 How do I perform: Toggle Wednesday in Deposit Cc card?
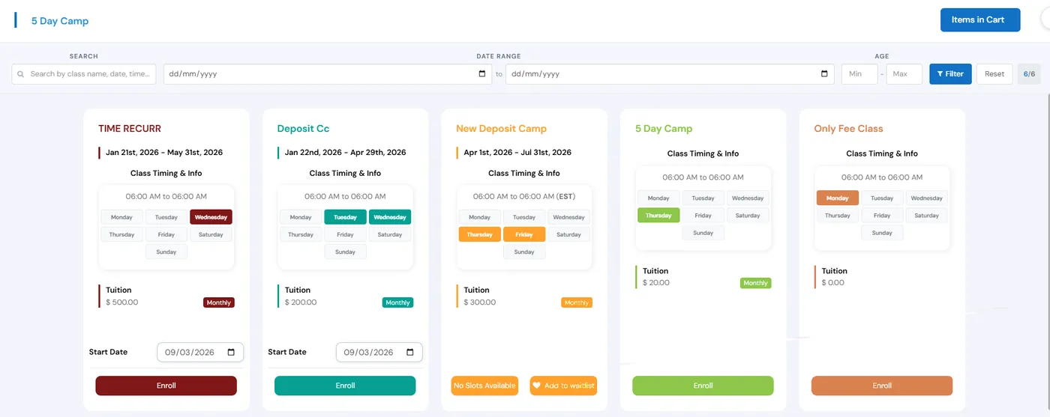[x=390, y=217]
